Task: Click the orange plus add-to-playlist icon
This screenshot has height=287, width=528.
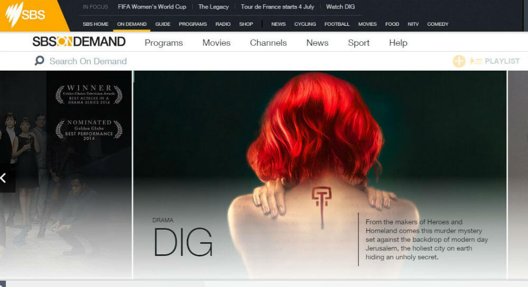Action: (459, 61)
